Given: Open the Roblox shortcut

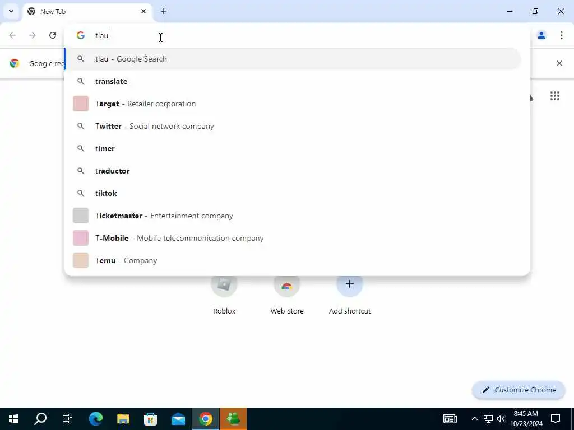Looking at the screenshot, I should (224, 294).
